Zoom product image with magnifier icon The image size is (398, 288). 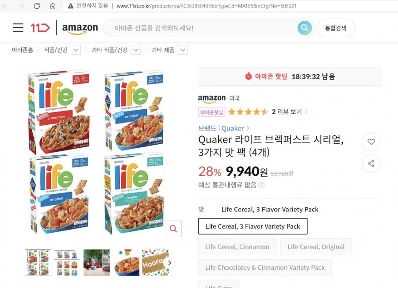173,229
